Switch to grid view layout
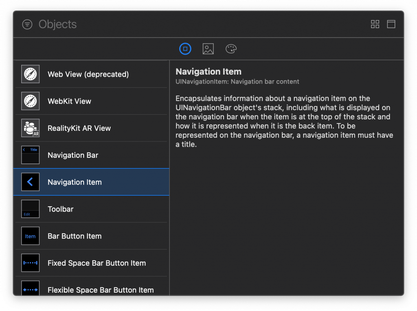 click(x=375, y=24)
